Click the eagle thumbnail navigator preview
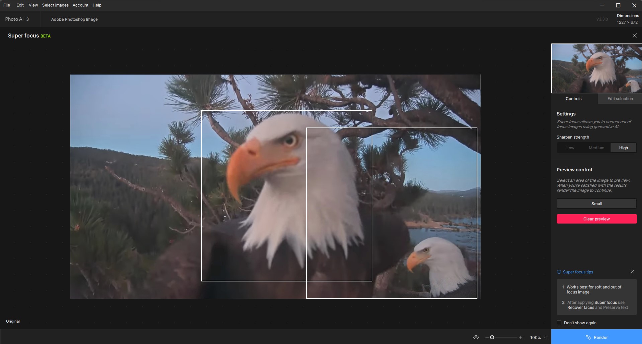The height and width of the screenshot is (344, 642). pos(597,68)
